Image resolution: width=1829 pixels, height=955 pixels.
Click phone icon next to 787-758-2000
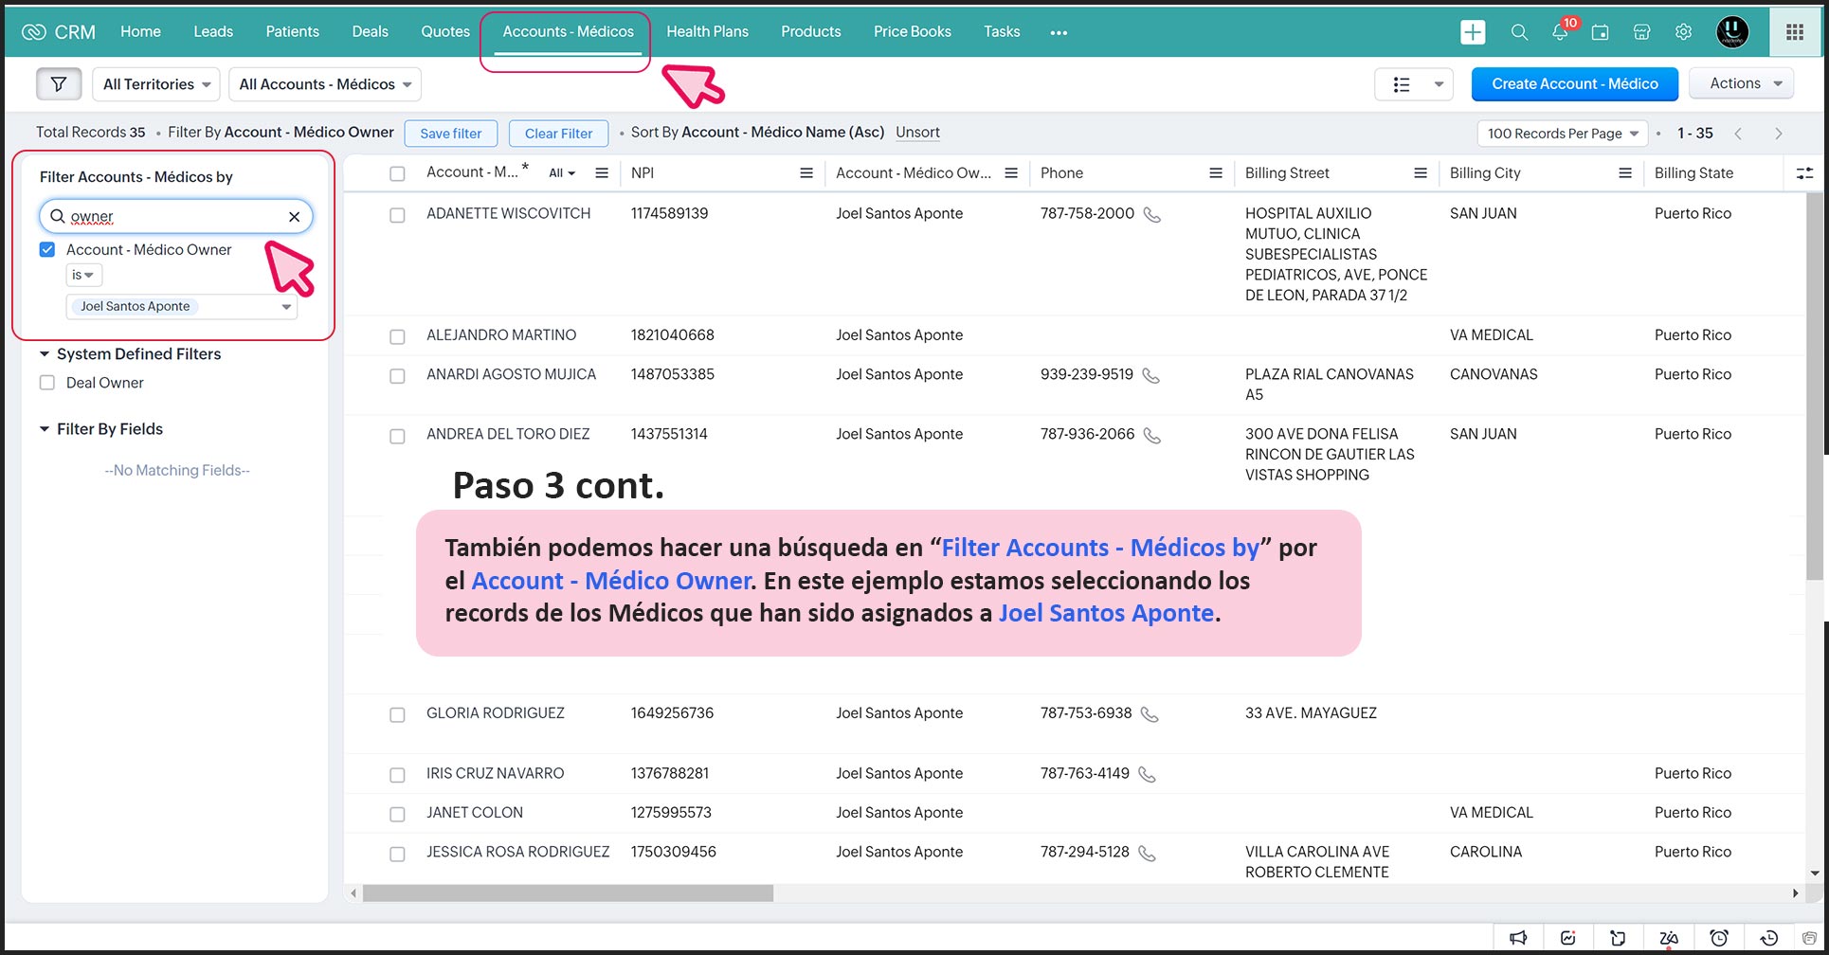pyautogui.click(x=1152, y=215)
